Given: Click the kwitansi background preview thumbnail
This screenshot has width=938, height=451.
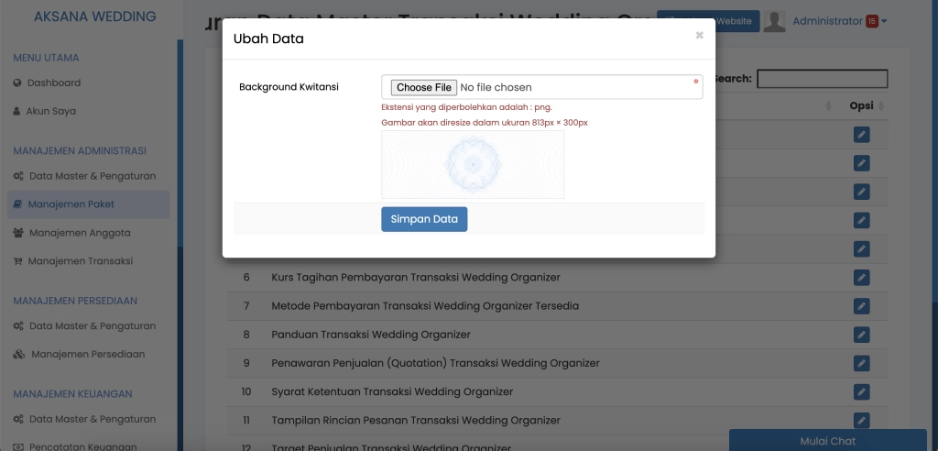Looking at the screenshot, I should pos(473,164).
